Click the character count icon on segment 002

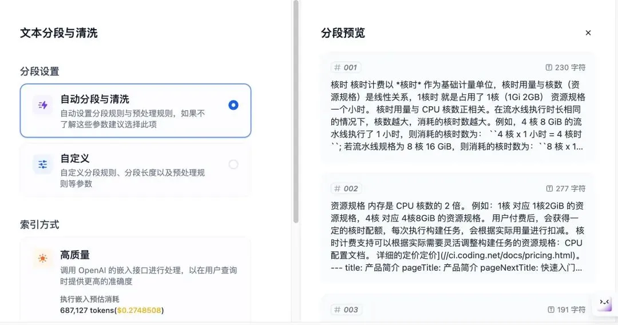click(x=549, y=188)
